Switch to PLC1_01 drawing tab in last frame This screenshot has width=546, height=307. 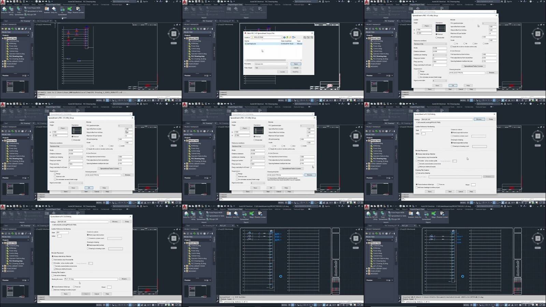(405, 226)
